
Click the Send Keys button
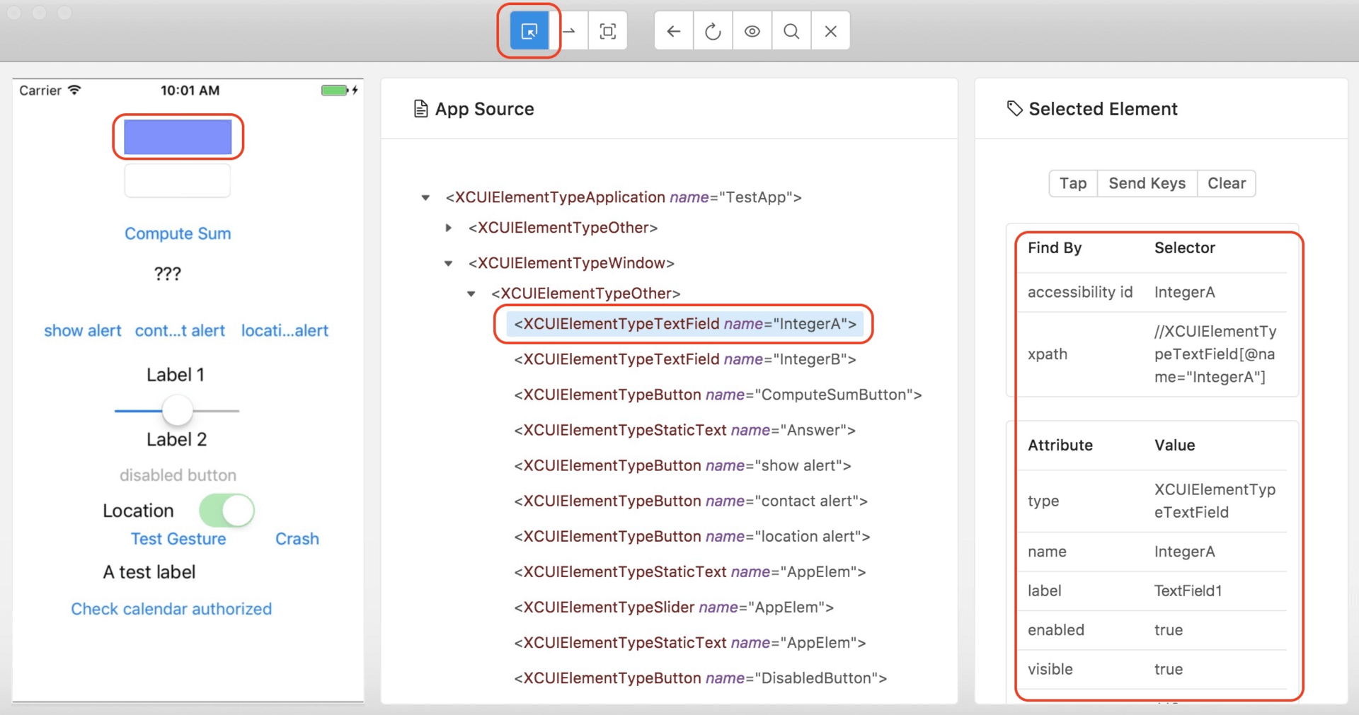[x=1146, y=183]
